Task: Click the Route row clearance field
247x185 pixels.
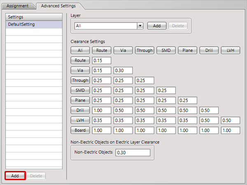Action: coord(102,61)
